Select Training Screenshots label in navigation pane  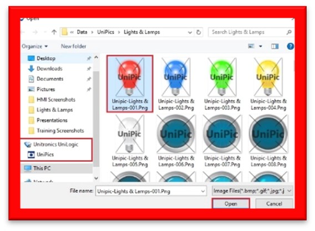point(60,131)
